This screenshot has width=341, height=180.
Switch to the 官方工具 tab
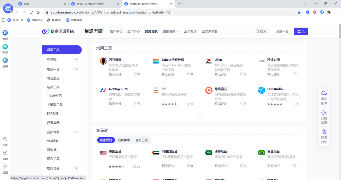[141, 140]
